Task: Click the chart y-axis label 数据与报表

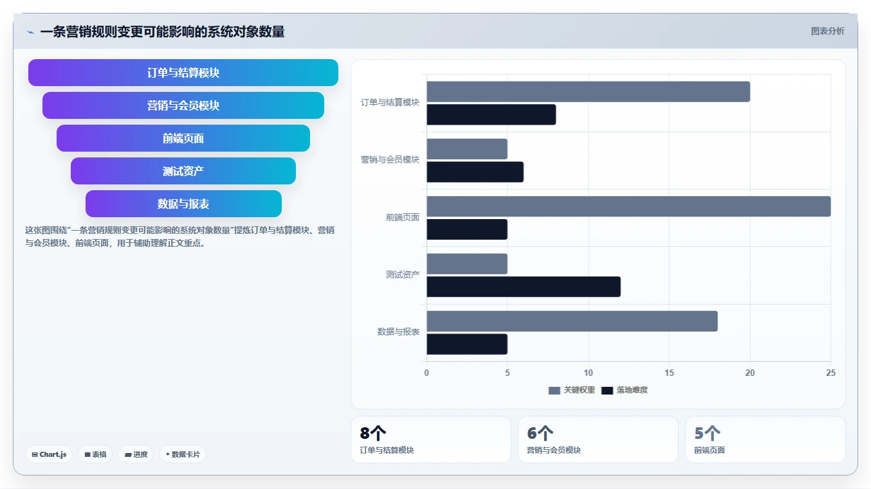Action: [x=398, y=332]
